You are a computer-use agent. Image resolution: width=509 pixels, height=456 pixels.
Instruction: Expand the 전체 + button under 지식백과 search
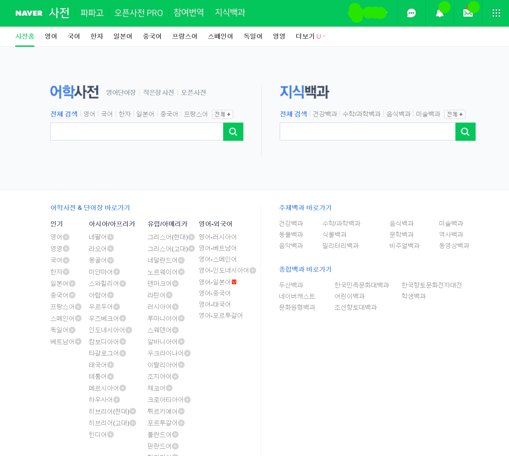point(455,114)
